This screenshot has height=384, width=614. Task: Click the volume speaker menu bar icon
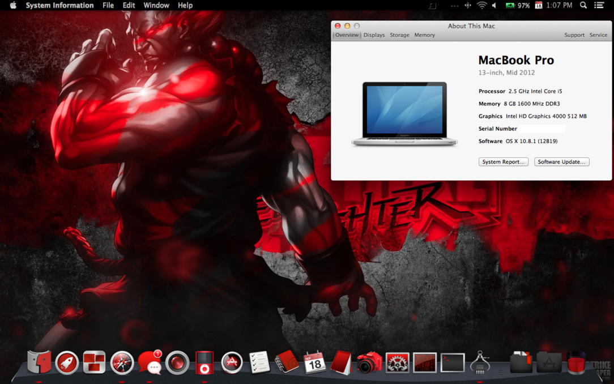pyautogui.click(x=494, y=5)
